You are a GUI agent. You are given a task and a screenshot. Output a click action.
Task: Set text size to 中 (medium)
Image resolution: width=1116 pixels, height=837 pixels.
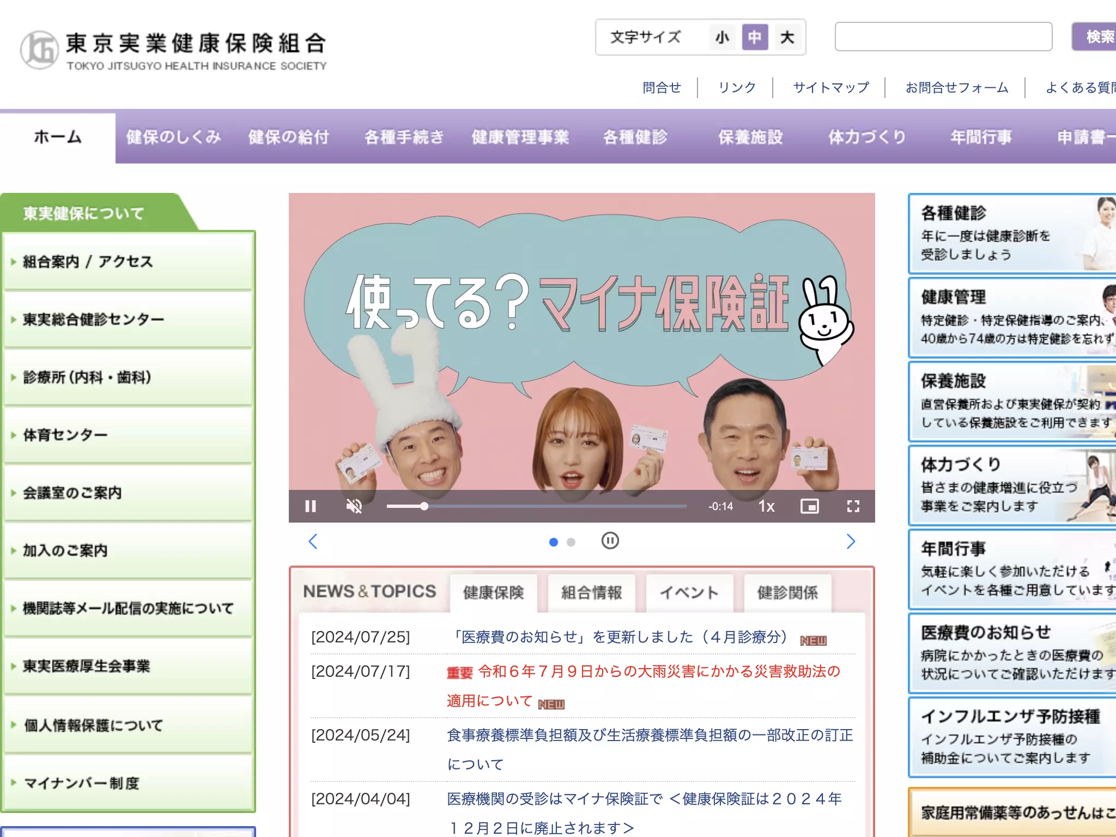tap(755, 37)
